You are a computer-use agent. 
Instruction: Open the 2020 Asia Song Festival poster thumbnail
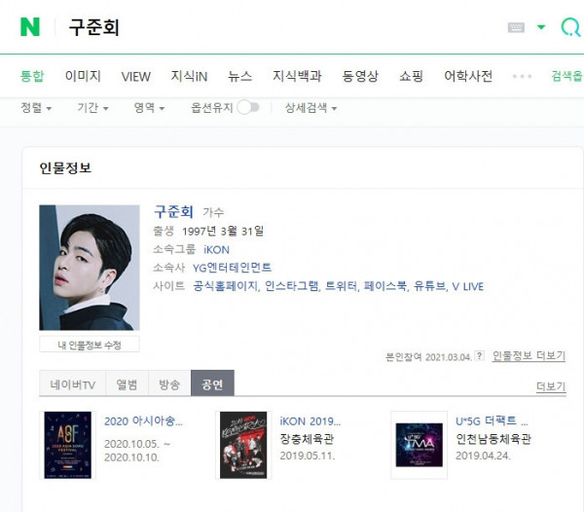click(x=68, y=445)
